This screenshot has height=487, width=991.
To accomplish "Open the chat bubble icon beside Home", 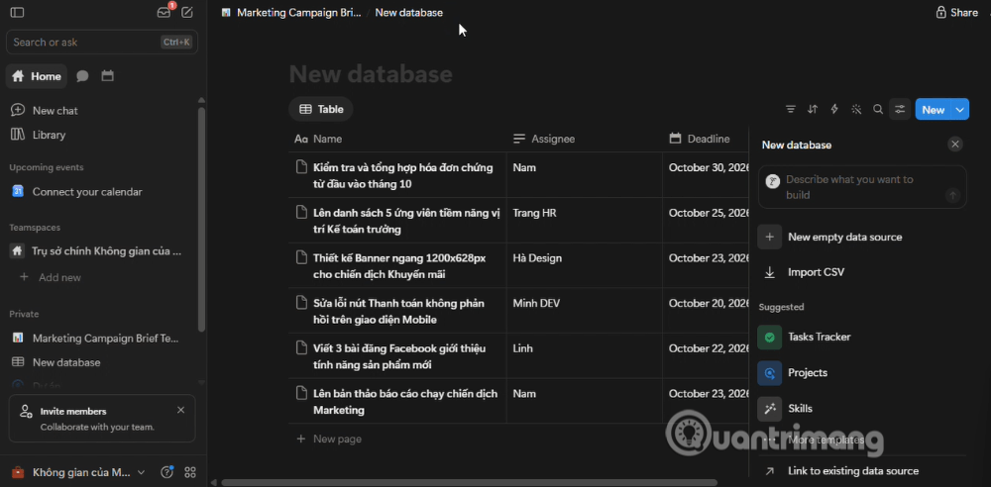I will tap(82, 76).
